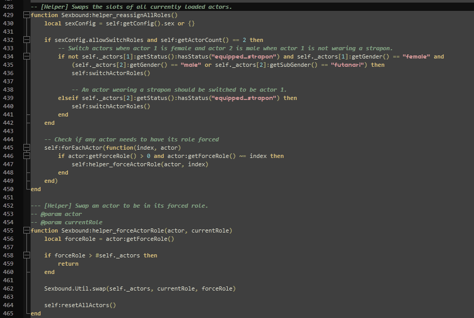Click 'self:switchActorRoles()' on line 440

pos(111,106)
